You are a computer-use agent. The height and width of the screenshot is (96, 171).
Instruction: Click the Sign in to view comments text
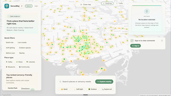[x=145, y=41]
